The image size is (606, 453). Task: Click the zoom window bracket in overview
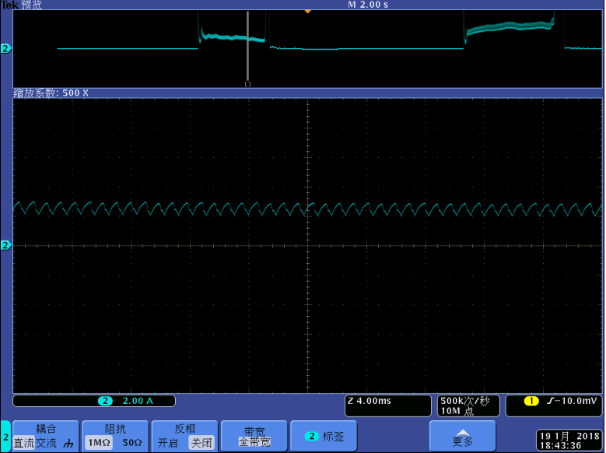(x=247, y=83)
